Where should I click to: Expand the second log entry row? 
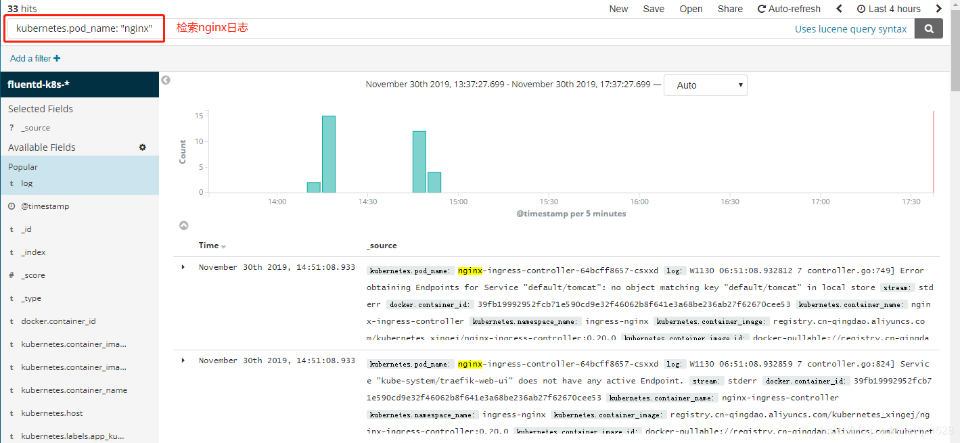(x=183, y=360)
